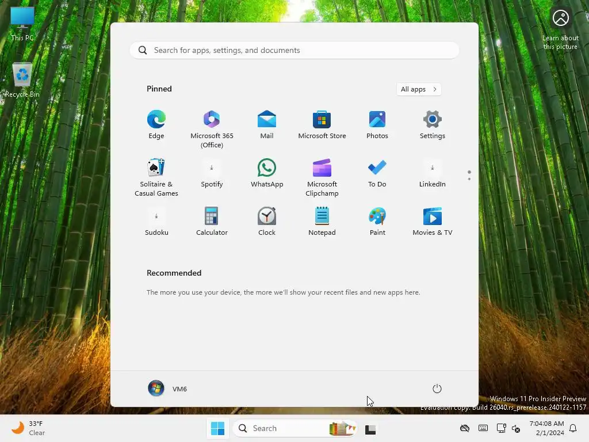Open Solitaire & Casual Games
This screenshot has height=442, width=589.
156,177
